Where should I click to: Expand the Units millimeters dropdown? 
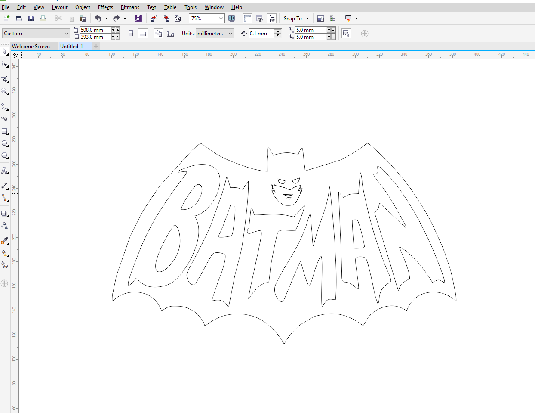point(231,34)
